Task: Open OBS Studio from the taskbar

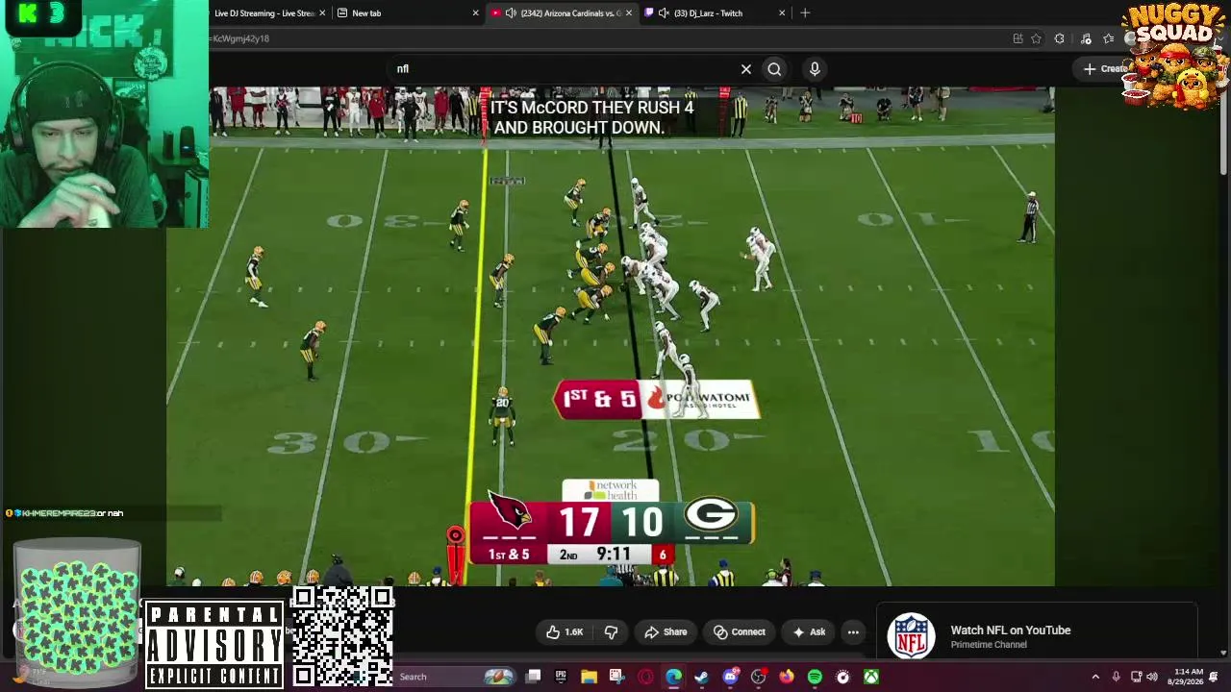Action: [x=758, y=677]
